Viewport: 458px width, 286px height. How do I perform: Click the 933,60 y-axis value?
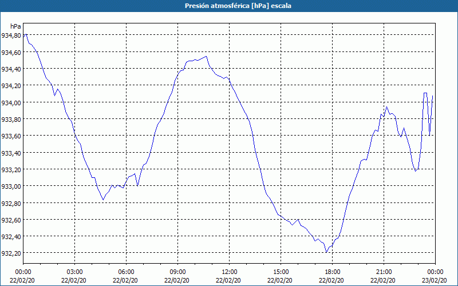pyautogui.click(x=11, y=136)
